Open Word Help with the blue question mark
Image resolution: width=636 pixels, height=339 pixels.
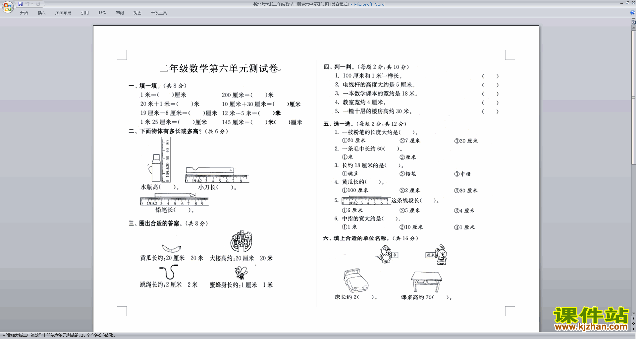tap(633, 13)
